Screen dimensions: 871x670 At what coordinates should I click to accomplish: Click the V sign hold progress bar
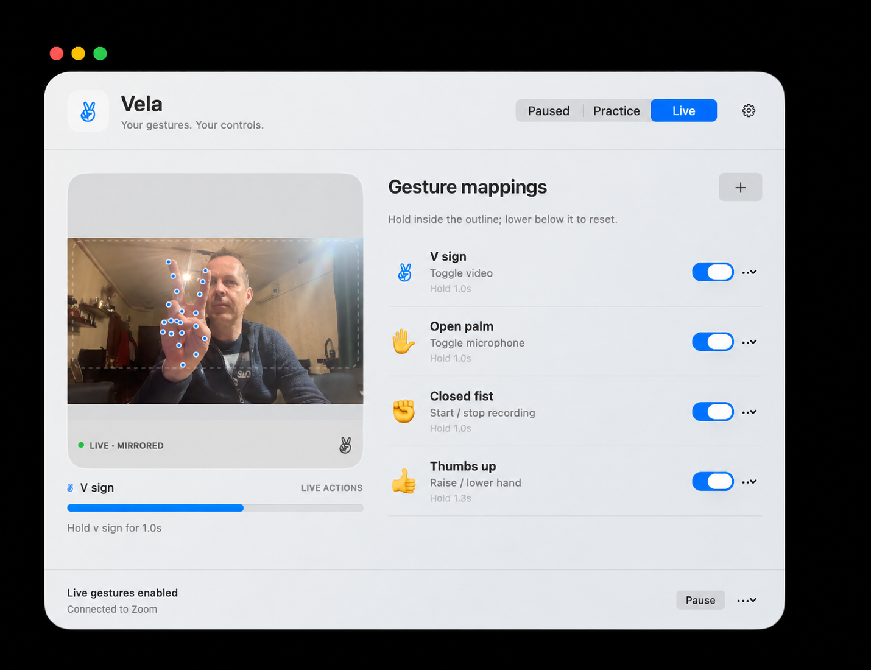click(x=215, y=508)
